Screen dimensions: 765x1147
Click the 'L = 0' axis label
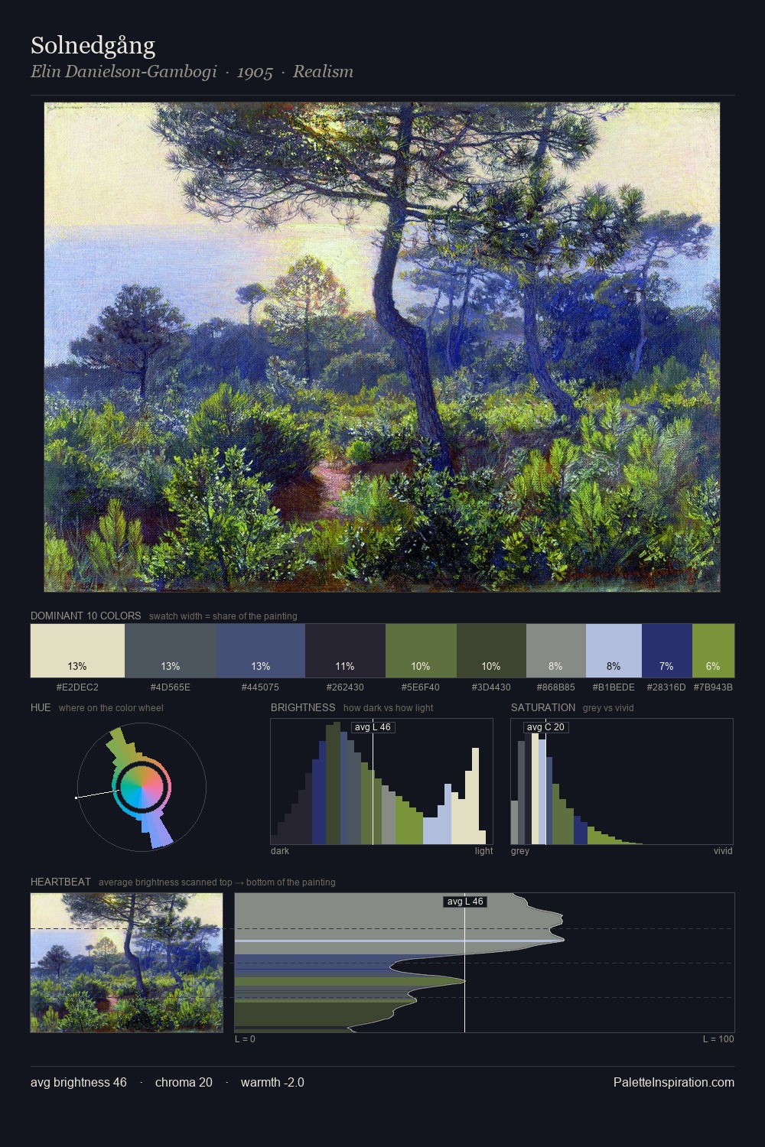[x=245, y=1039]
